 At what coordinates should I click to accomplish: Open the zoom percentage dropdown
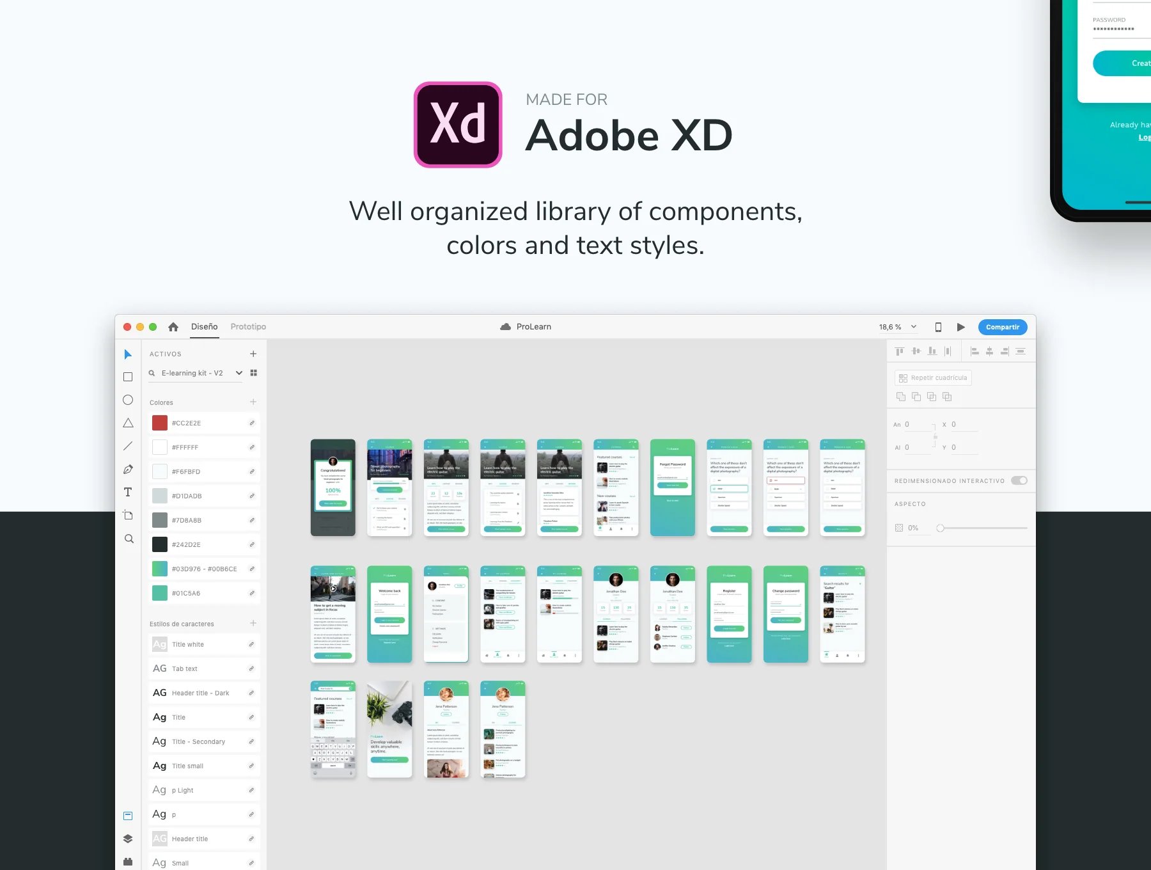914,327
